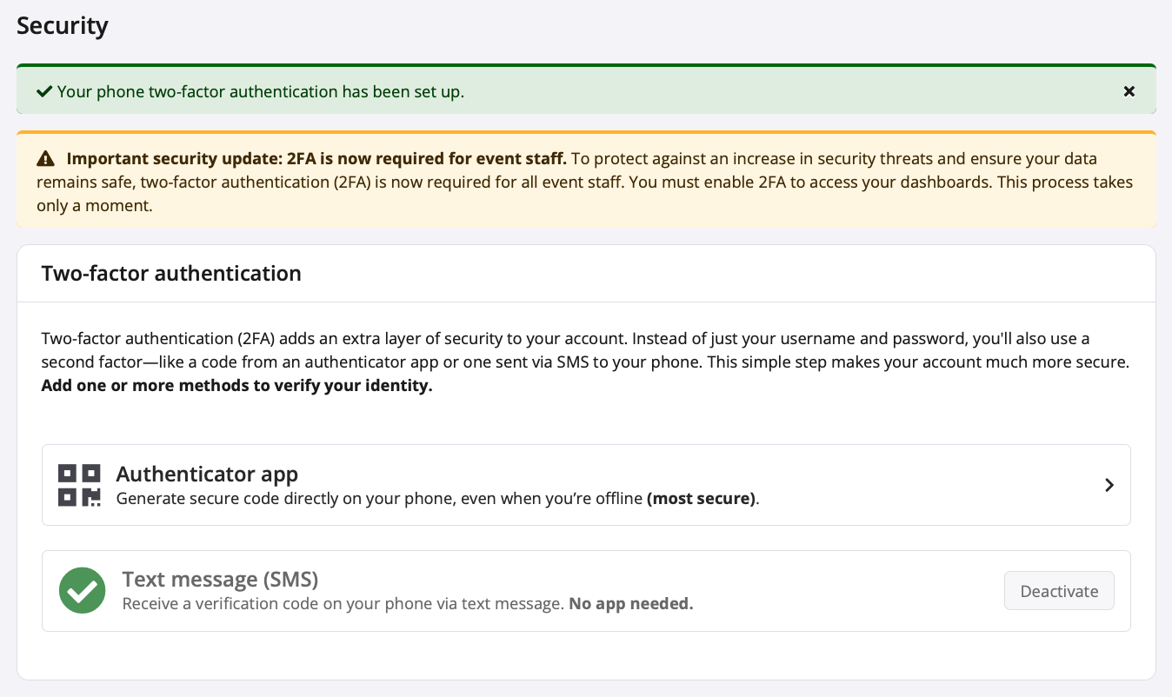Open Authenticator app setup via the right chevron
This screenshot has width=1172, height=697.
click(x=1109, y=485)
